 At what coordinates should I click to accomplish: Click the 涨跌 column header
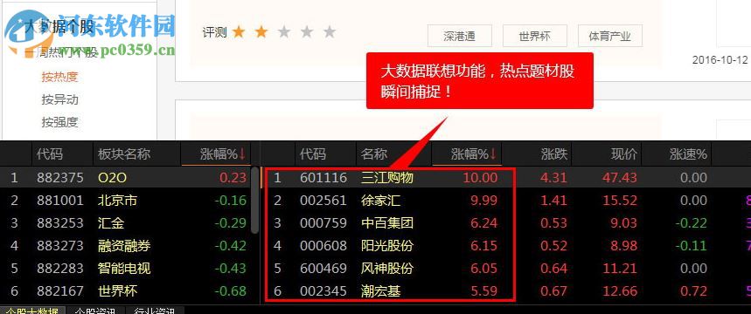pyautogui.click(x=553, y=154)
